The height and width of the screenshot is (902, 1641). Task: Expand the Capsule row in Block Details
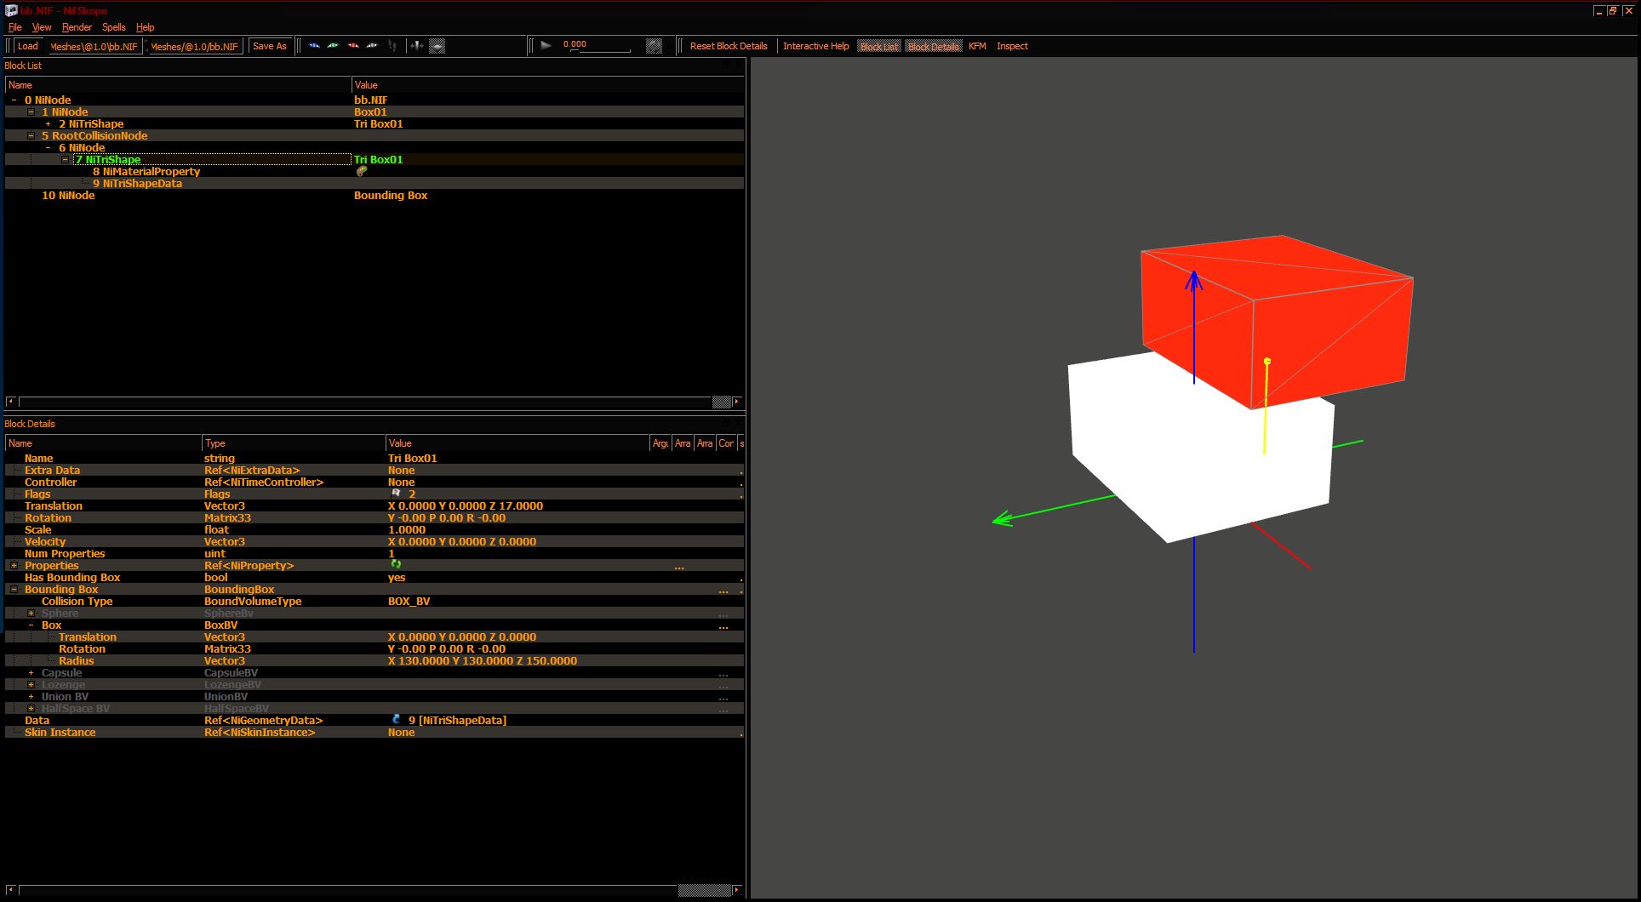(x=31, y=673)
